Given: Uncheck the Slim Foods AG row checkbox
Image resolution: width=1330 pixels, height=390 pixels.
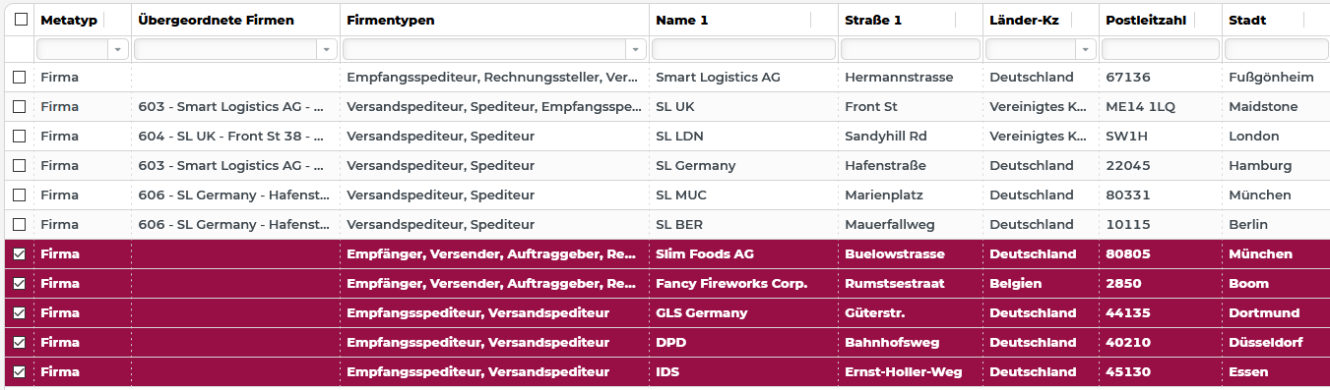Looking at the screenshot, I should (20, 253).
